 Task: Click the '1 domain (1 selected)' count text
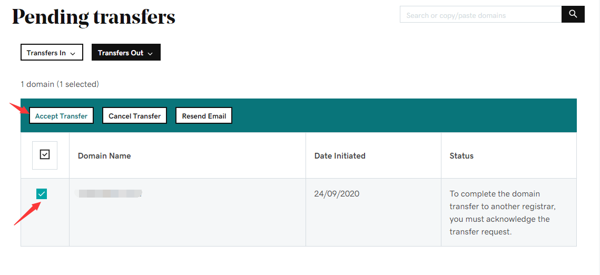point(60,84)
